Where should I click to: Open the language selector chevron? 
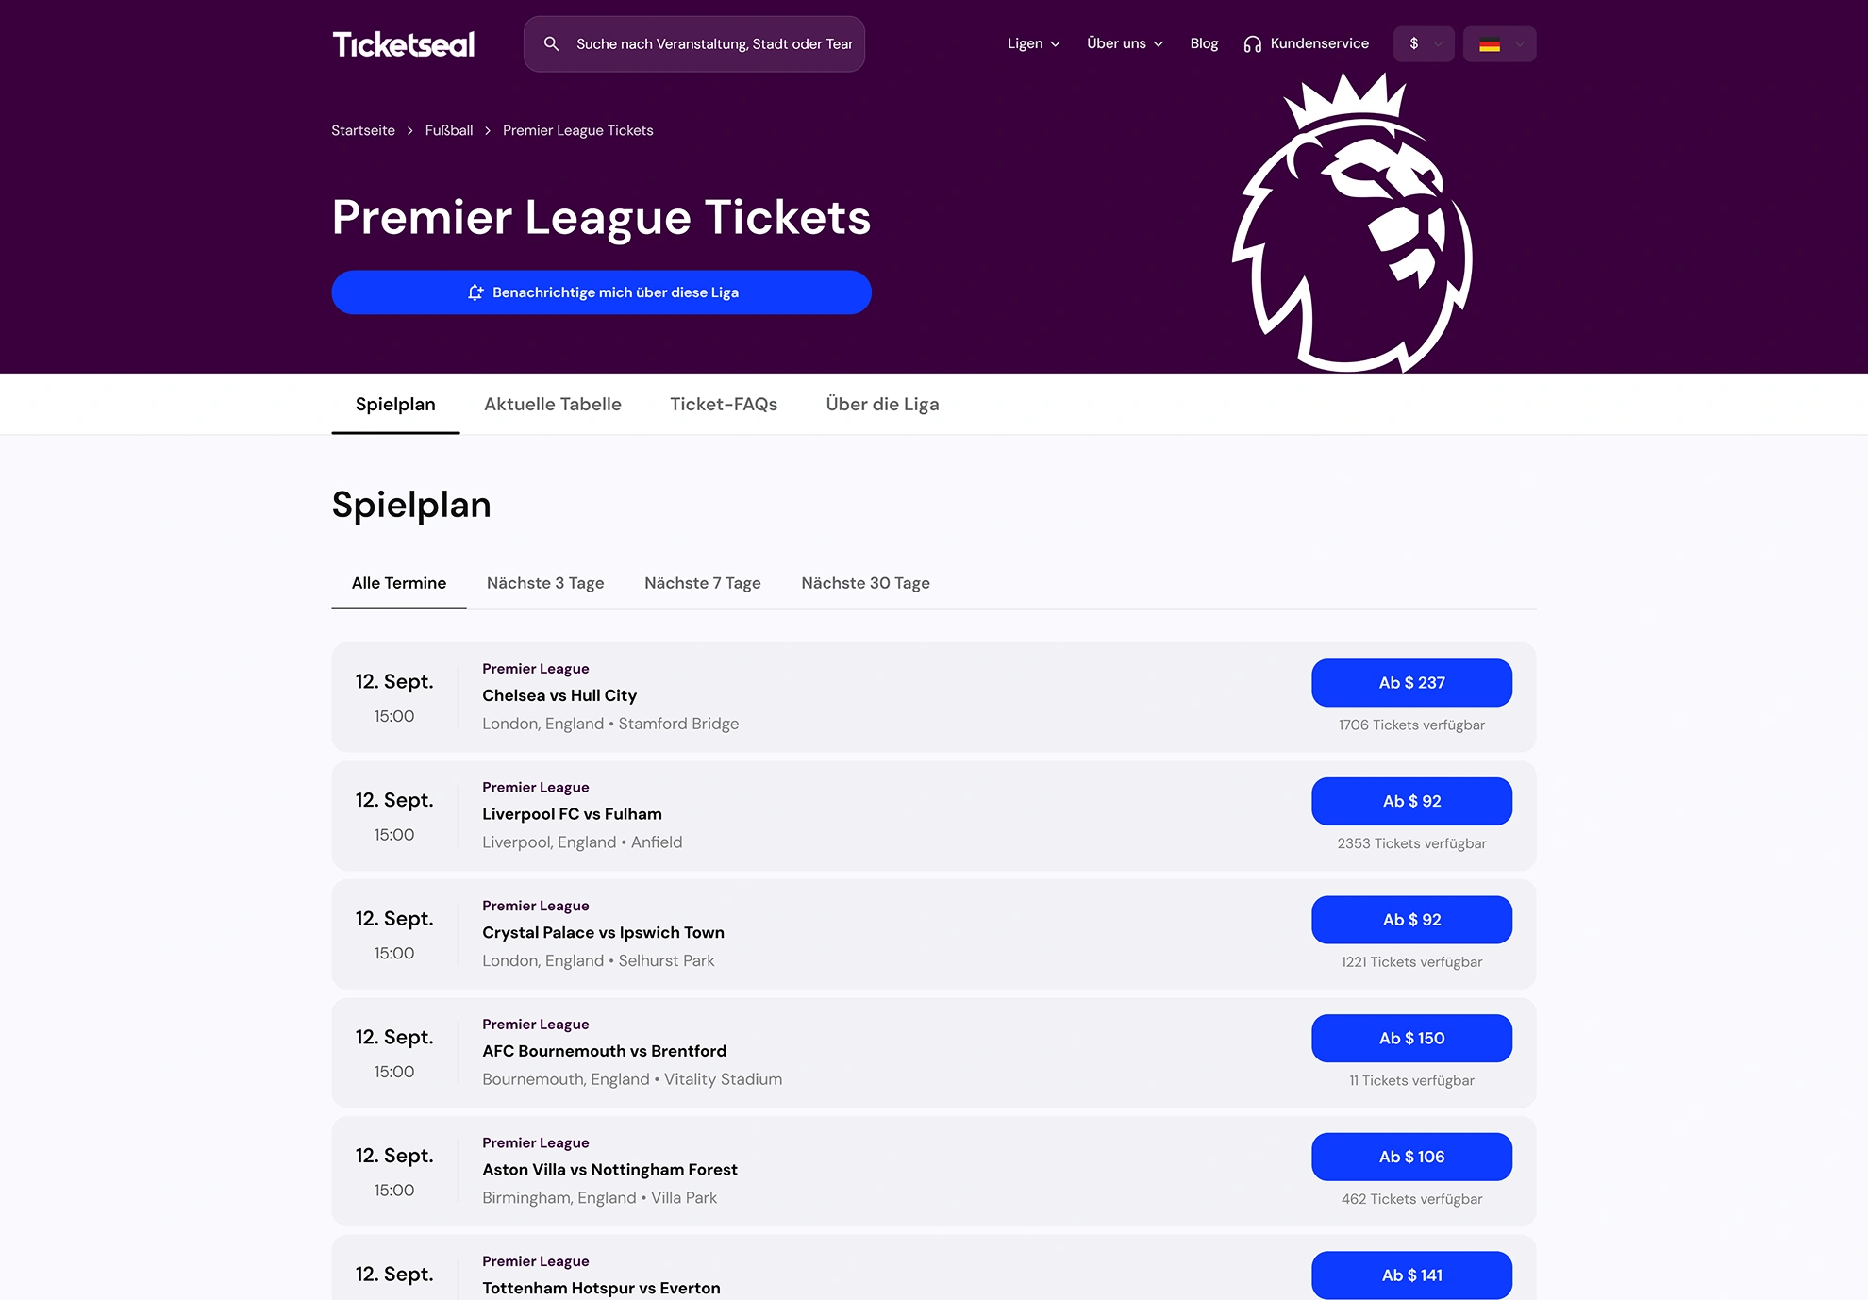point(1519,43)
